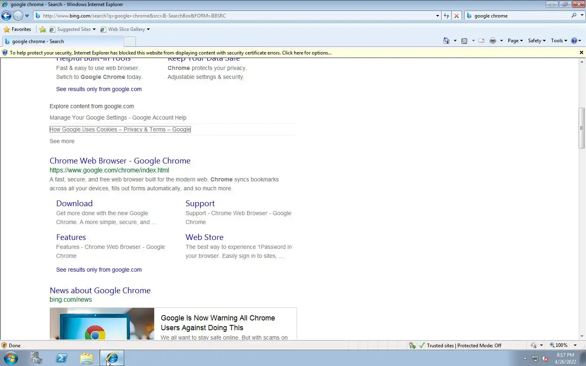586x366 pixels.
Task: Click the address bar URL field
Action: (x=234, y=15)
